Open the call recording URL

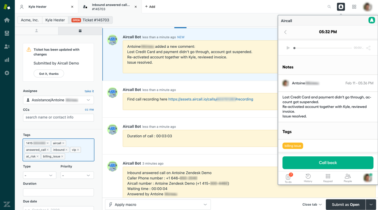pyautogui.click(x=210, y=99)
